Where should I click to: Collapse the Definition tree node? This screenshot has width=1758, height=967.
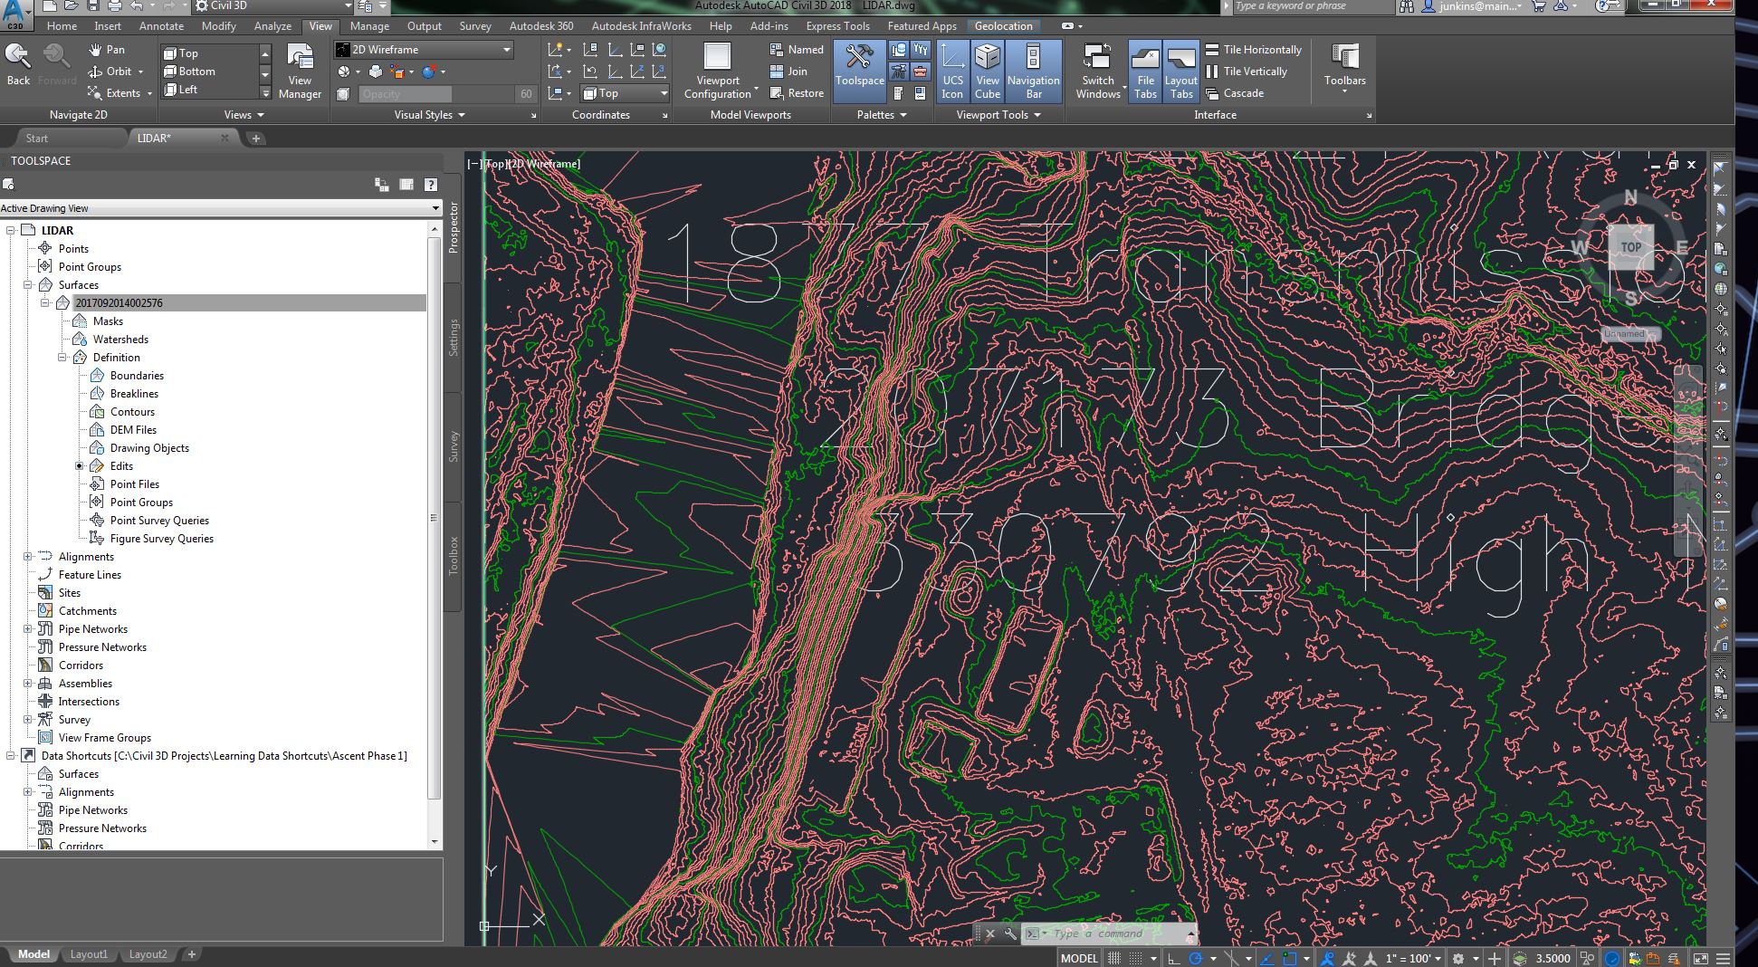[62, 358]
